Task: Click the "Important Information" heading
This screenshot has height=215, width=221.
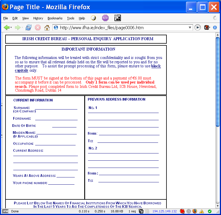Action: 88,49
